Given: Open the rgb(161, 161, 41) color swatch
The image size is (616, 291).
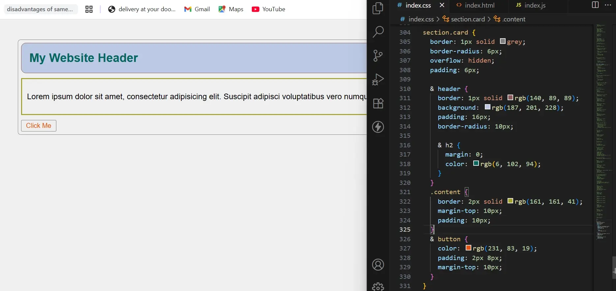Looking at the screenshot, I should coord(511,201).
